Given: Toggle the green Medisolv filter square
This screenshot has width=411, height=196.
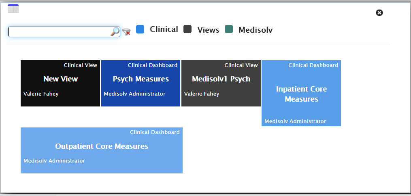Looking at the screenshot, I should (x=229, y=29).
